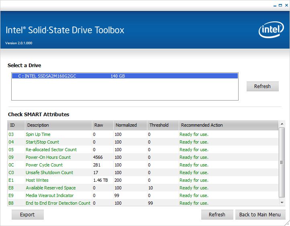Sort table by ID column header
The width and height of the screenshot is (290, 226).
point(16,125)
